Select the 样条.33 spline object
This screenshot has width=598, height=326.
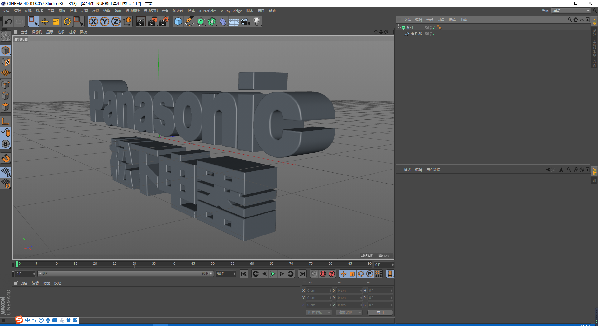[416, 34]
